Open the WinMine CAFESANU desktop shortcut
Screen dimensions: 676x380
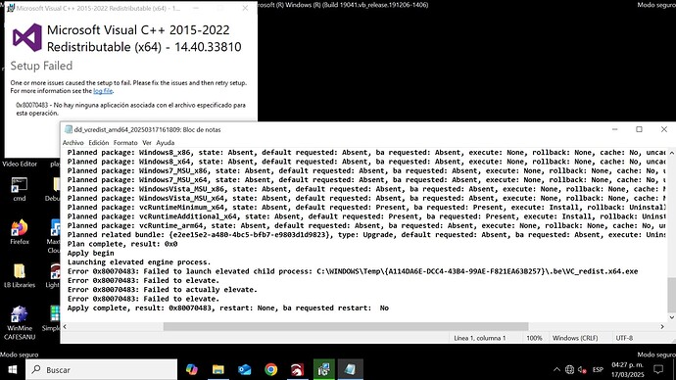[20, 323]
